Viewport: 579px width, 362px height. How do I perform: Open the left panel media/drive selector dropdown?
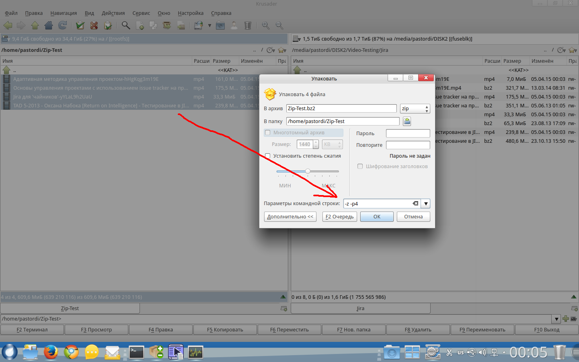tap(6, 39)
